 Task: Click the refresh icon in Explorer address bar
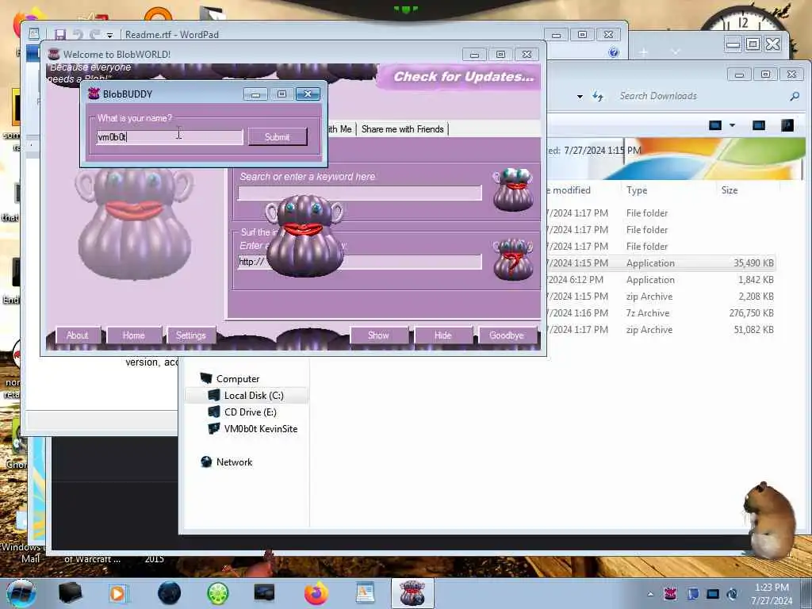point(598,96)
